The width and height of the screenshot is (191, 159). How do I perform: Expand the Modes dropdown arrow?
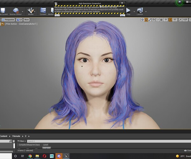[35, 11]
